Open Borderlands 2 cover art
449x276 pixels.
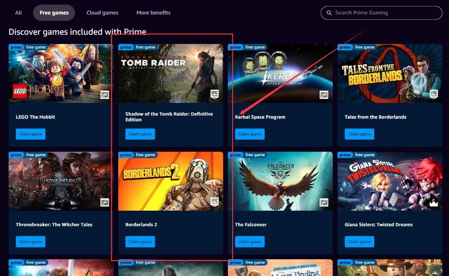pyautogui.click(x=171, y=181)
